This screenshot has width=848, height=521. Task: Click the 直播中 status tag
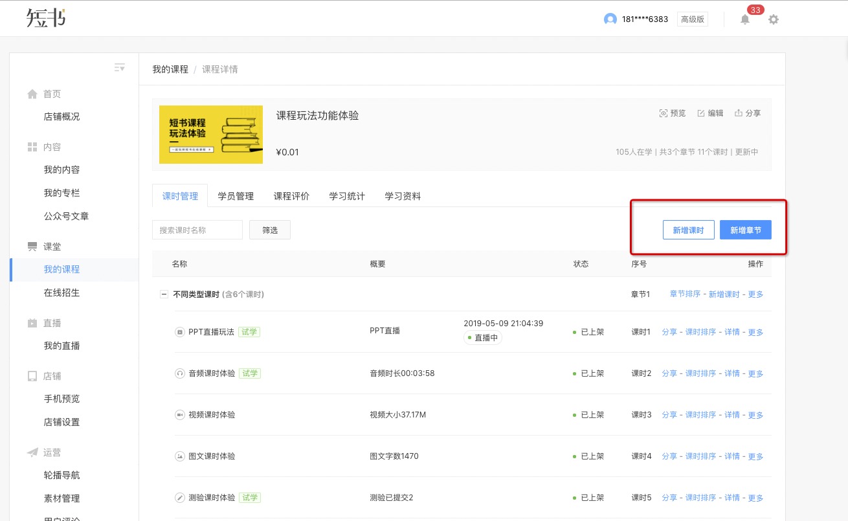483,338
